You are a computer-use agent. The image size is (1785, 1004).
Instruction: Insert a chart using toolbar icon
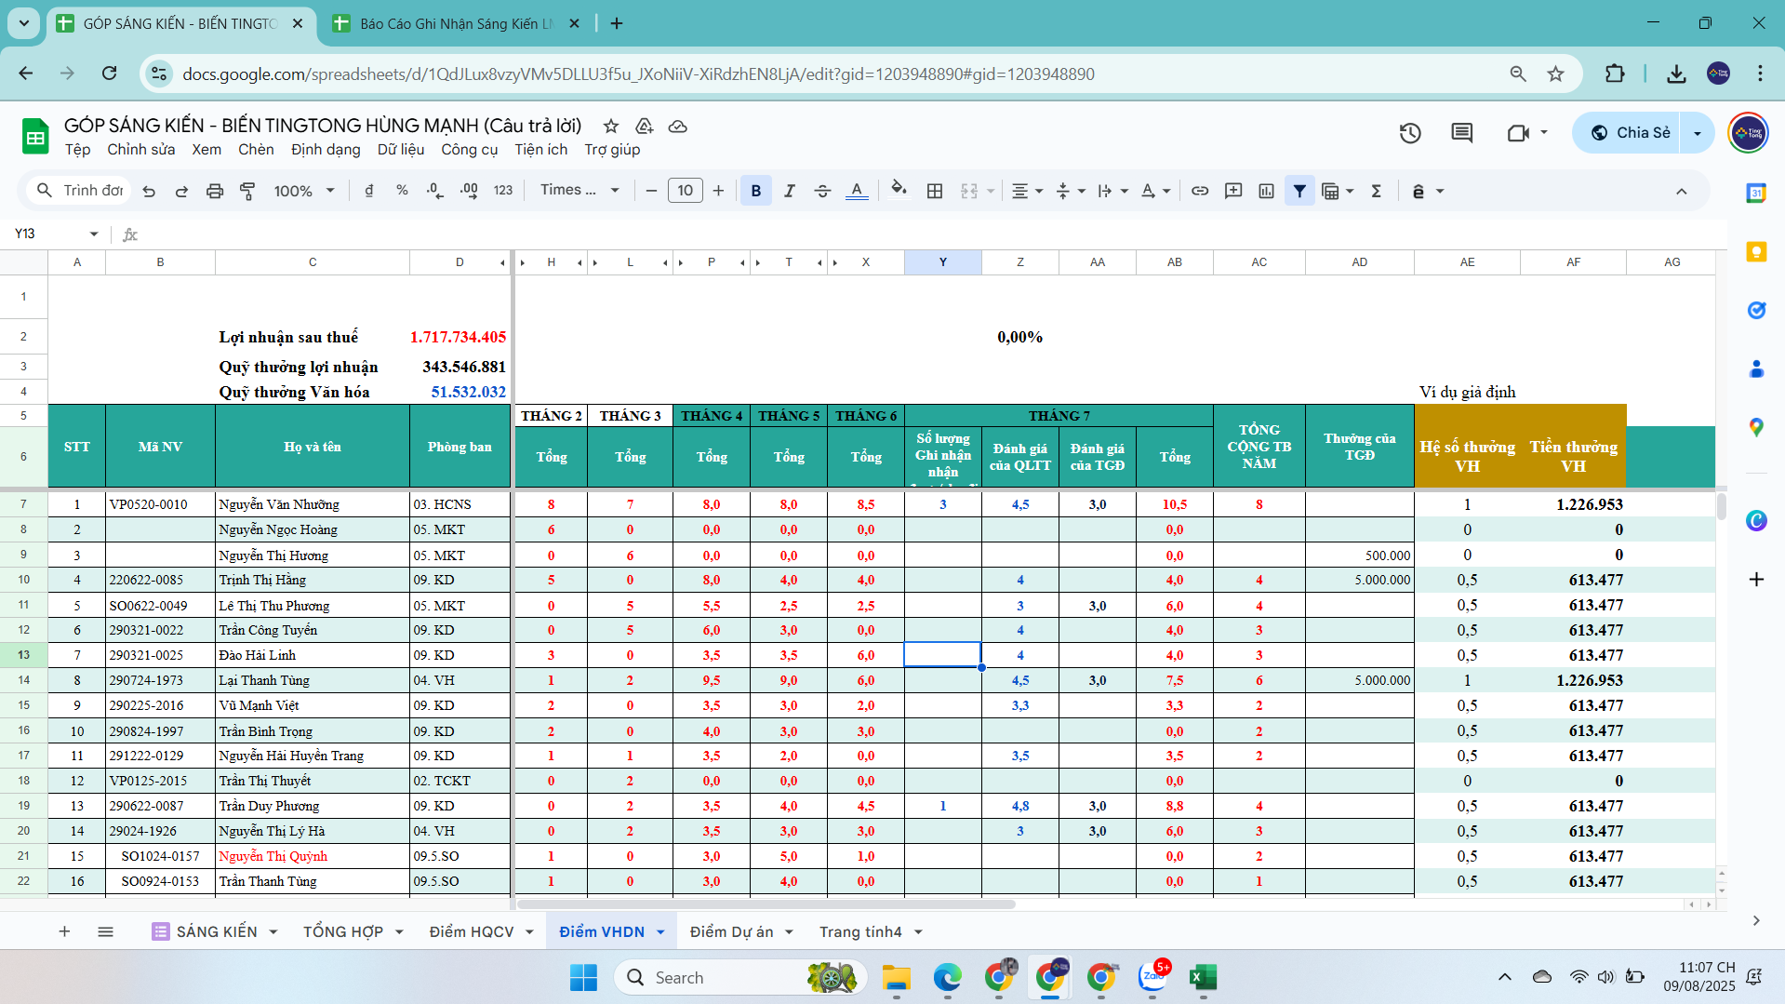[x=1266, y=191]
